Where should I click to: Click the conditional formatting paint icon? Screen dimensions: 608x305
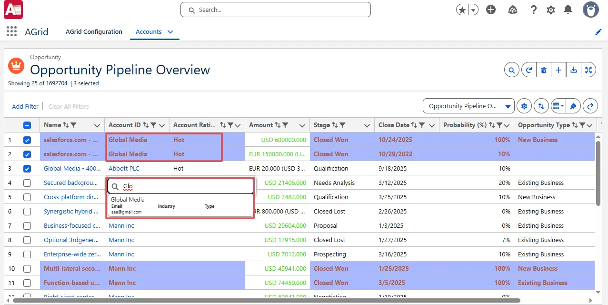pos(573,106)
